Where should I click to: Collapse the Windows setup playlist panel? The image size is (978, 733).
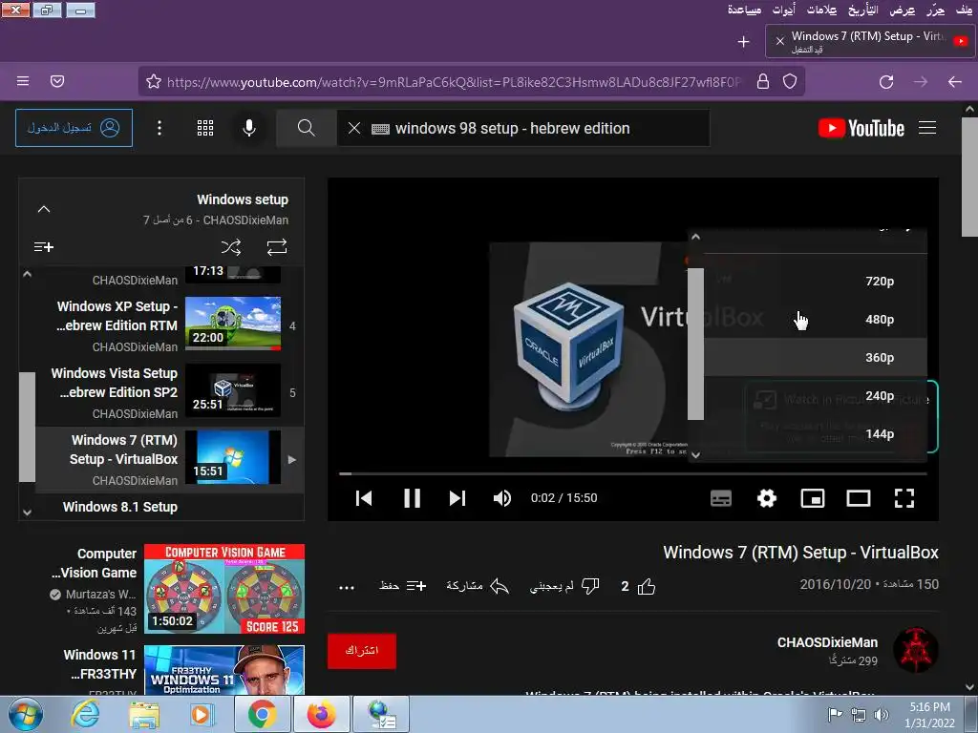(44, 209)
